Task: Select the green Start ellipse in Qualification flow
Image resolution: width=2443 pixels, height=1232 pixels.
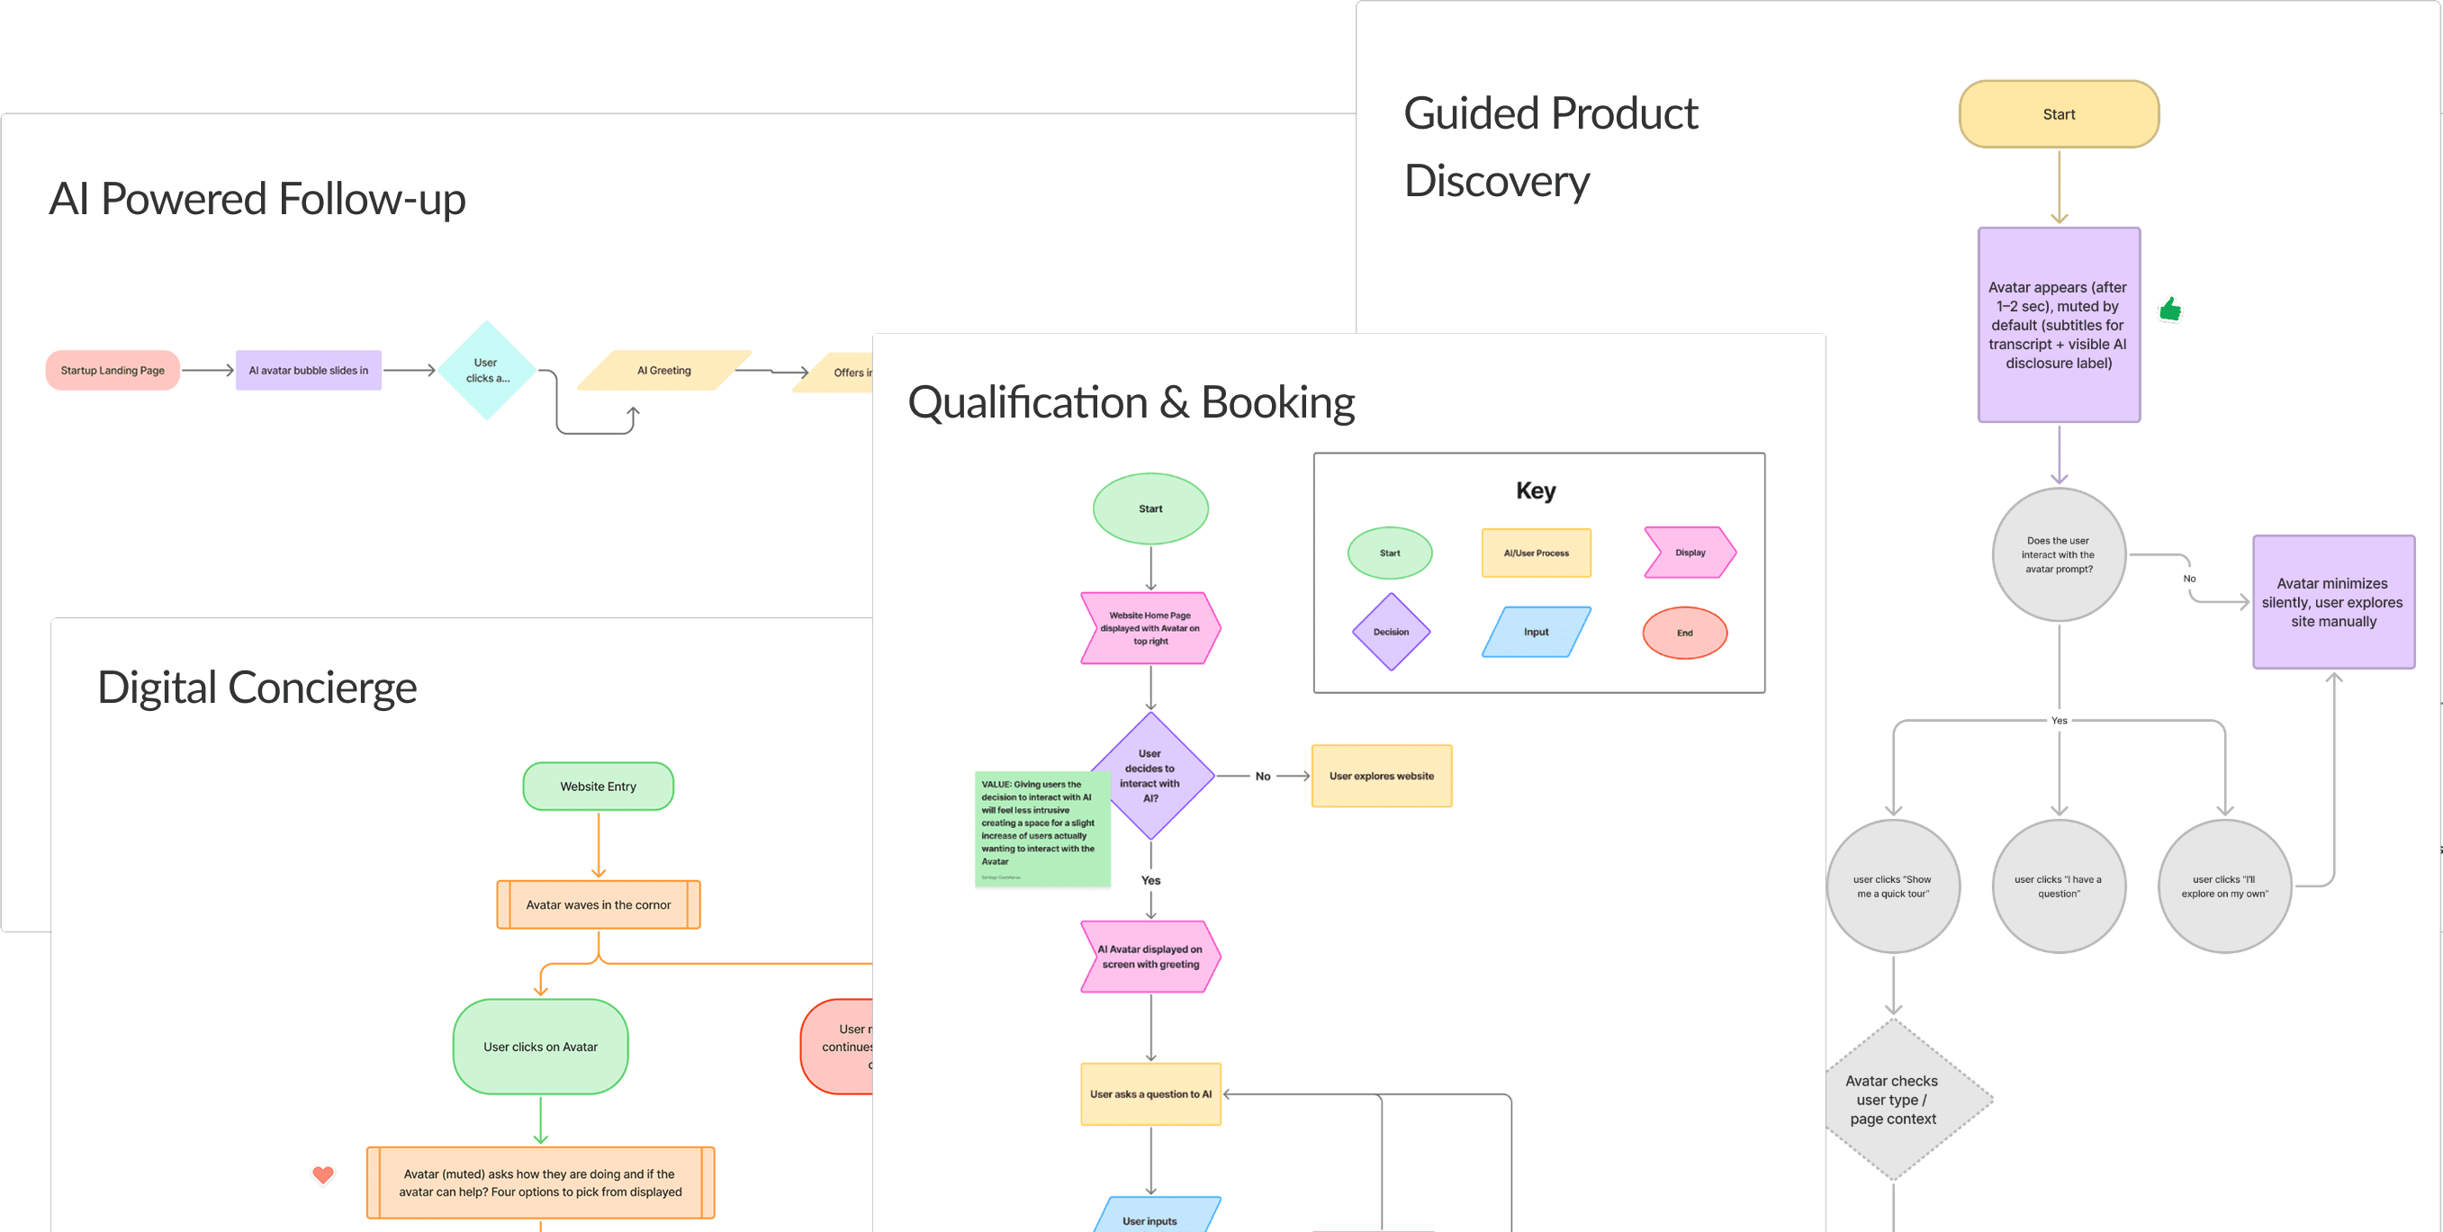Action: click(x=1149, y=508)
